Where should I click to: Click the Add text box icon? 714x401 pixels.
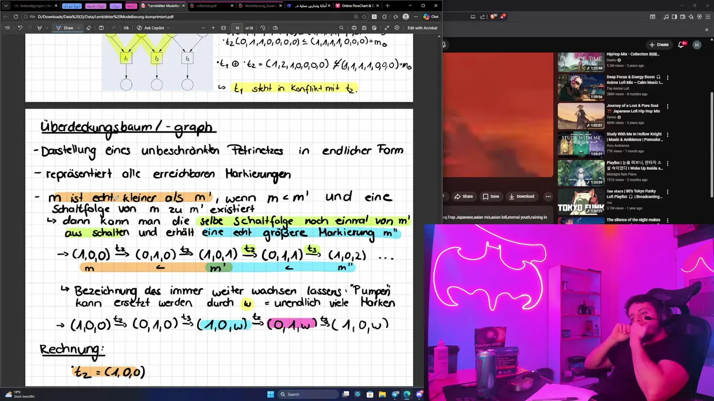pyautogui.click(x=101, y=28)
